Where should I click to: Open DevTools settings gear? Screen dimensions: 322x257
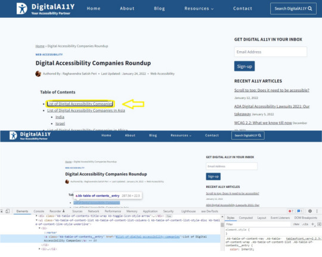click(310, 211)
